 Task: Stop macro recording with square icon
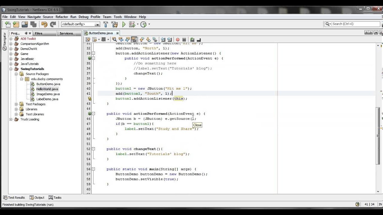(x=184, y=39)
